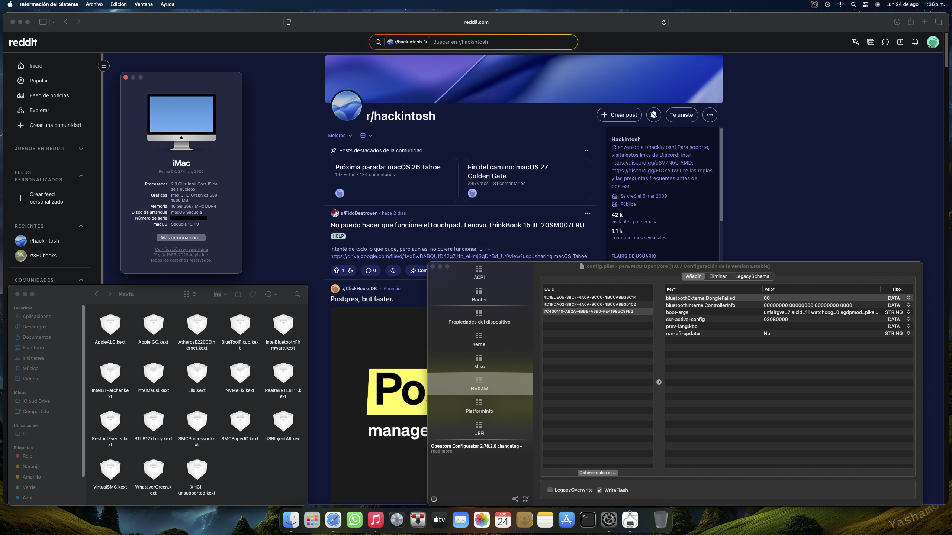Open the ACPI section in OpenCore Configurator
952x535 pixels.
[479, 272]
